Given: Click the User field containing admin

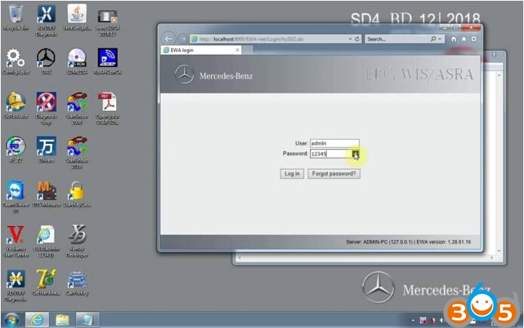Looking at the screenshot, I should click(x=335, y=143).
